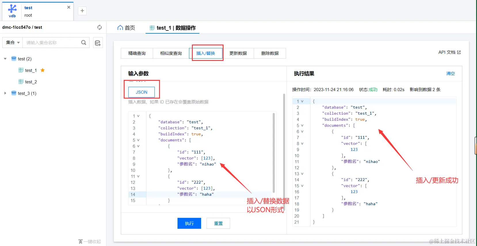This screenshot has width=477, height=246.
Task: Click the home icon in tab bar
Action: [x=120, y=28]
